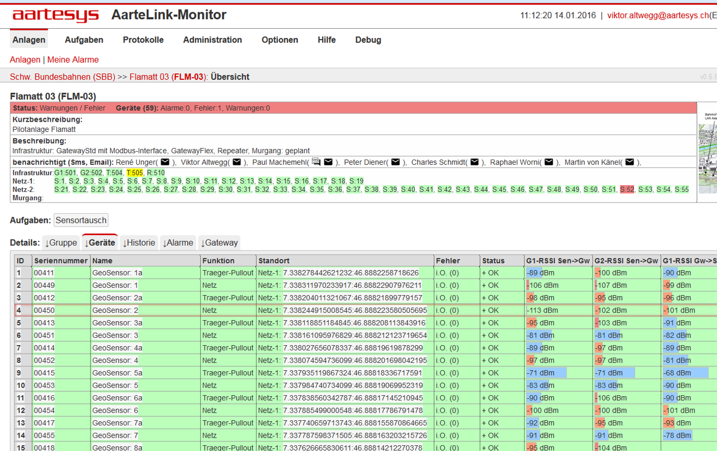Click the user email viktor.altwegg@aartesys.ch
Image resolution: width=717 pixels, height=451 pixels.
(658, 15)
